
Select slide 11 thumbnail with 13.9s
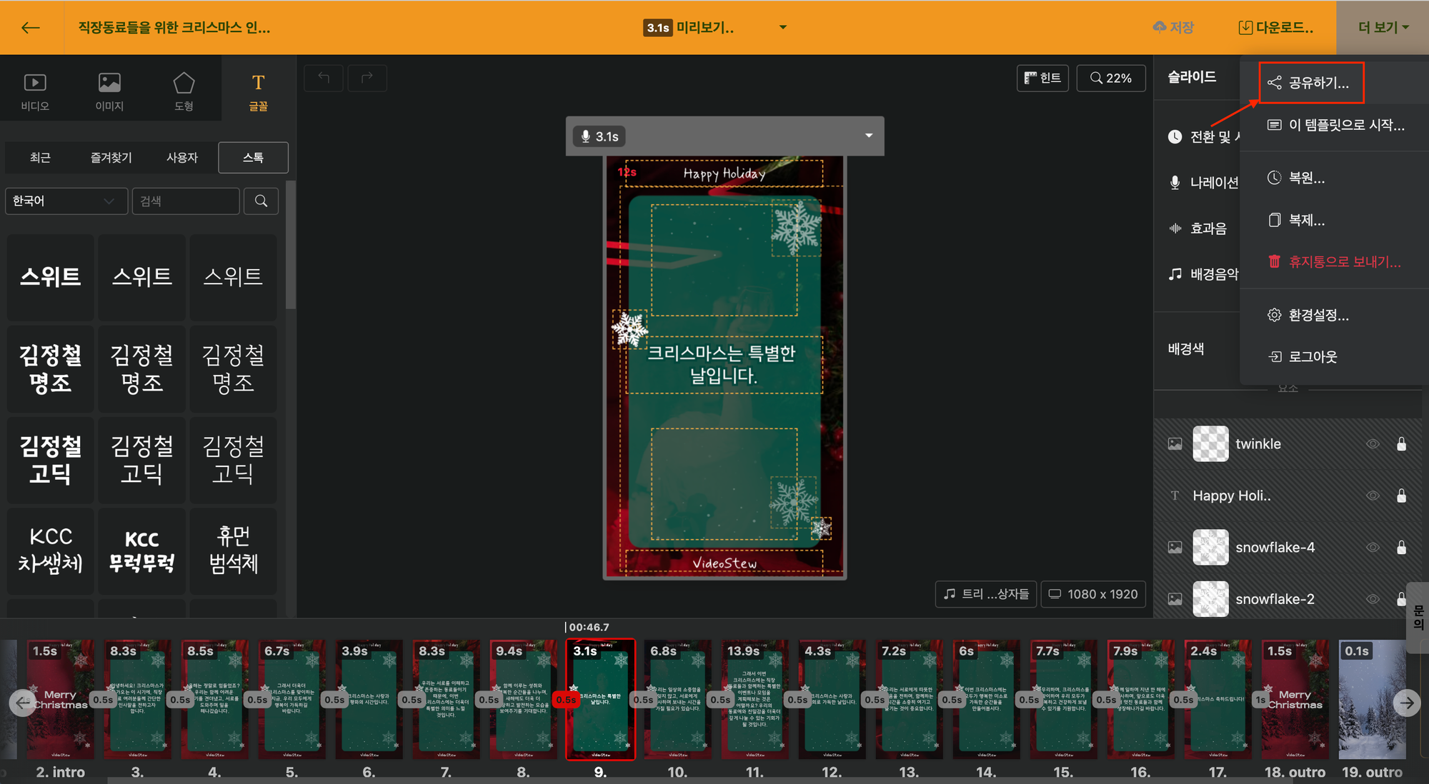pos(755,700)
